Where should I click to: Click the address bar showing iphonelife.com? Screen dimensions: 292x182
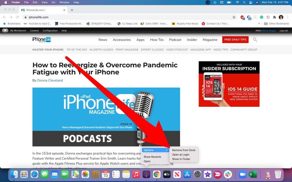(x=122, y=17)
